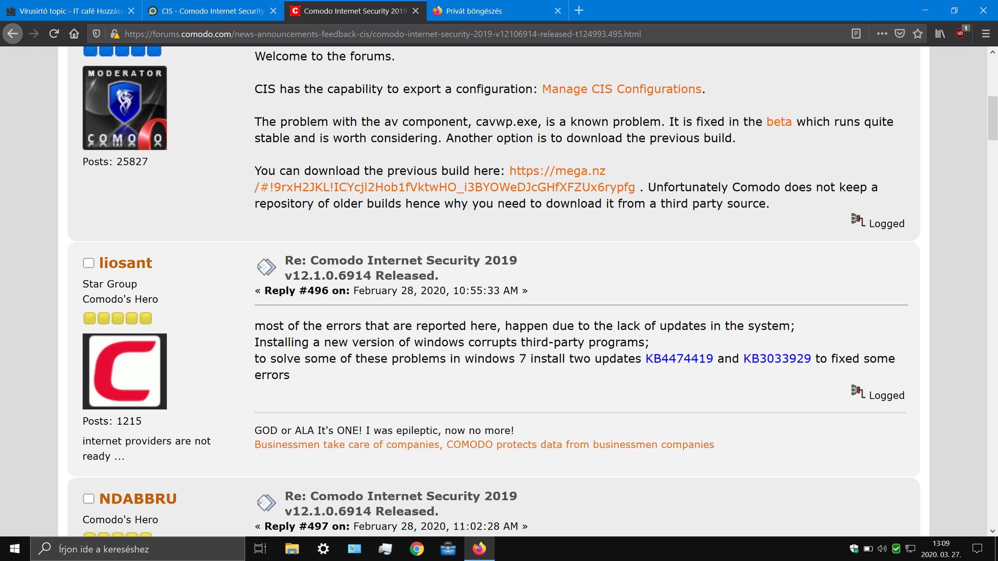Click the scrollbar down arrow
The height and width of the screenshot is (561, 998).
[992, 531]
